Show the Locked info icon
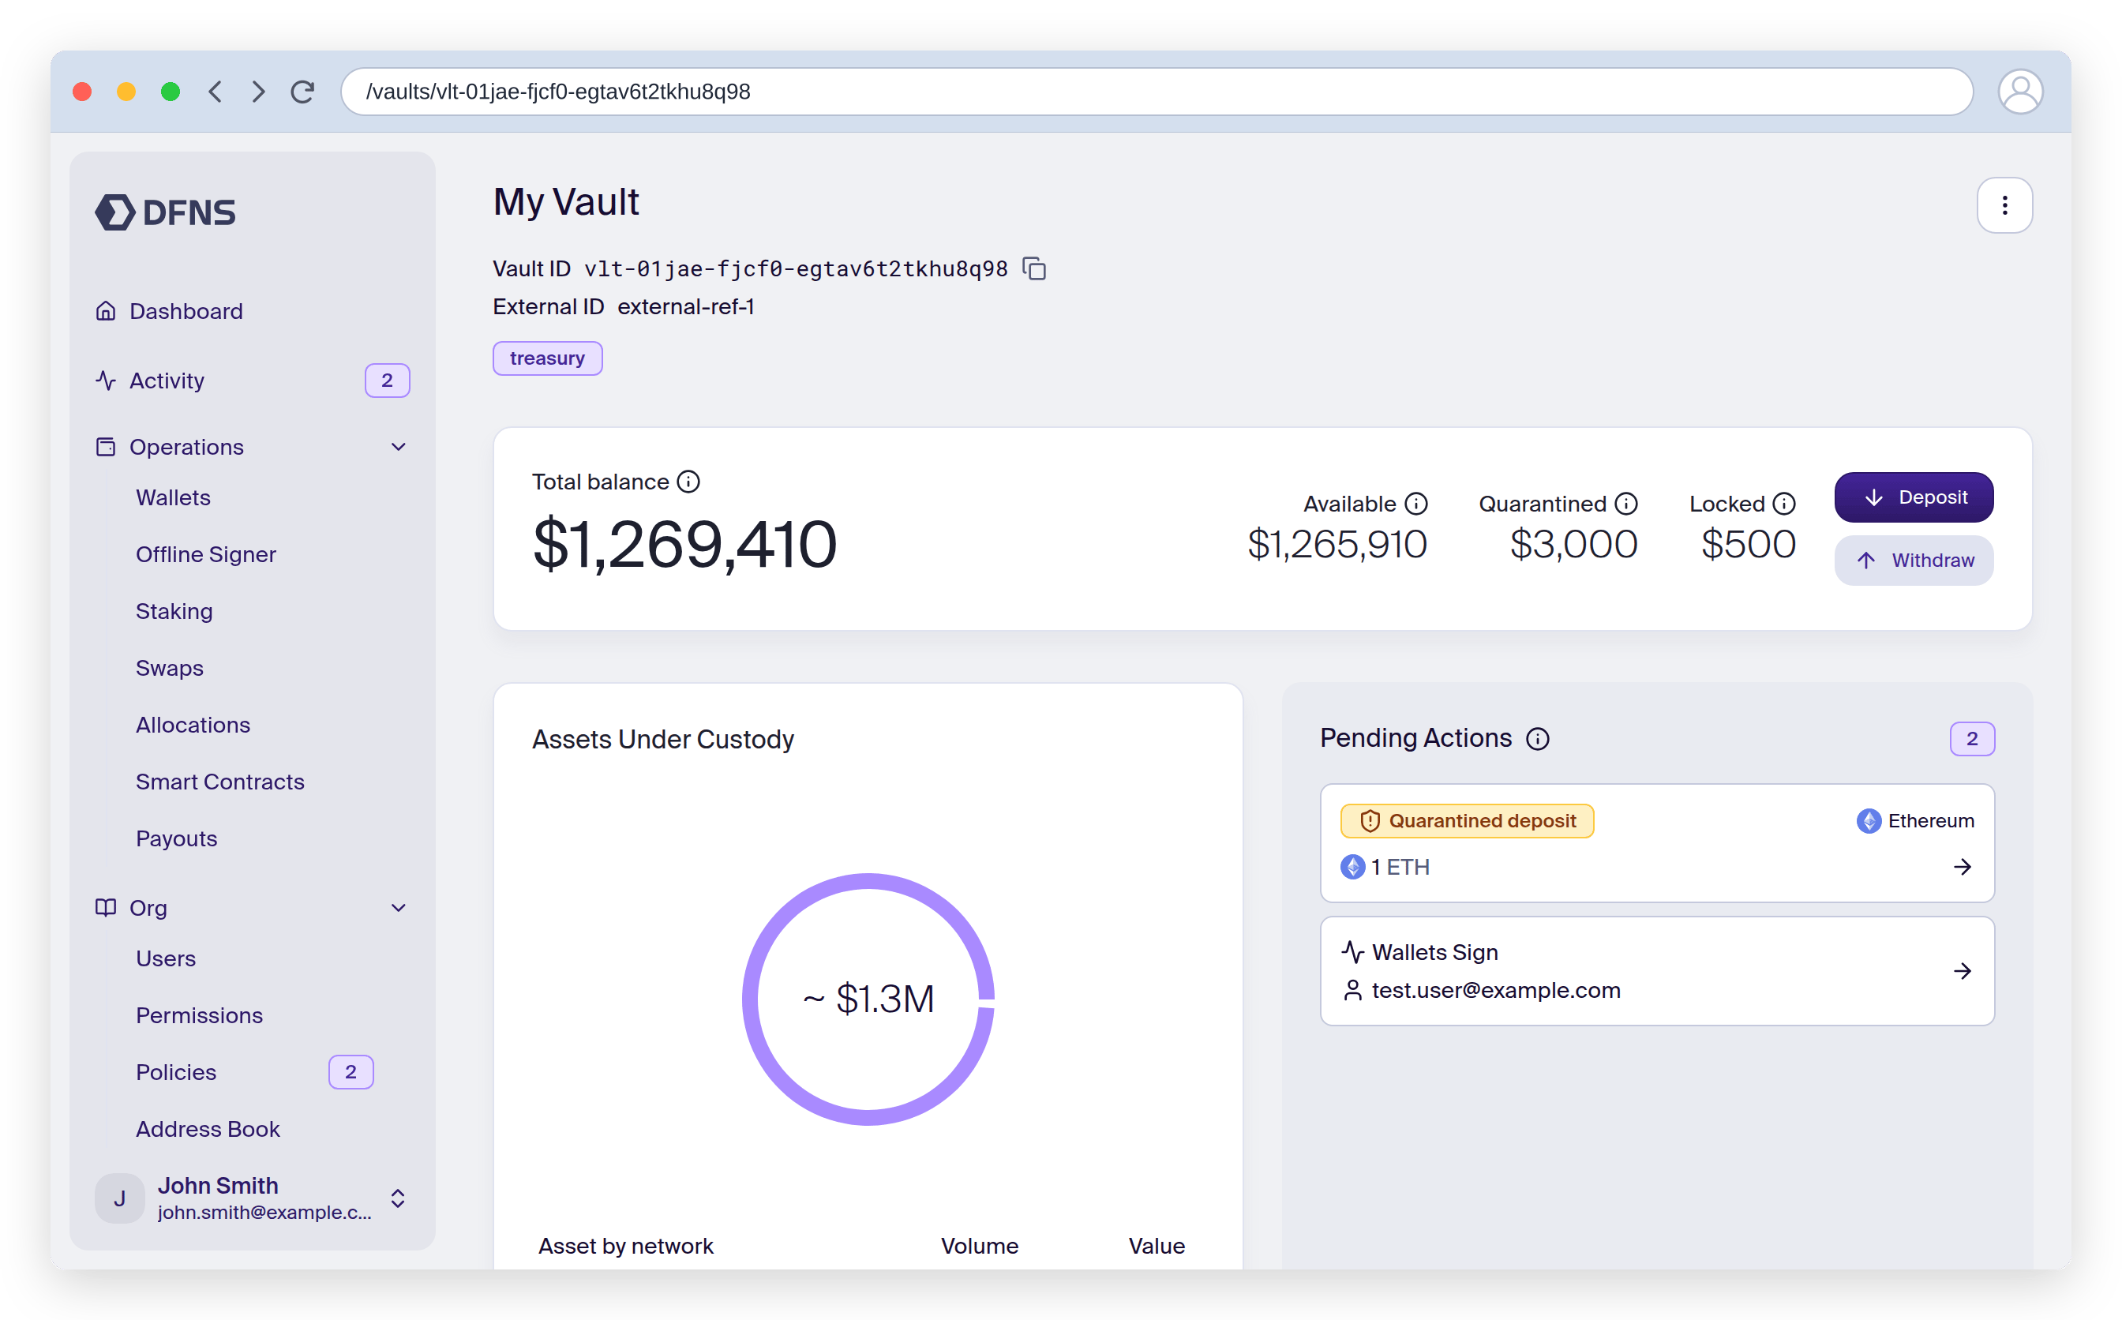The height and width of the screenshot is (1320, 2122). 1784,504
